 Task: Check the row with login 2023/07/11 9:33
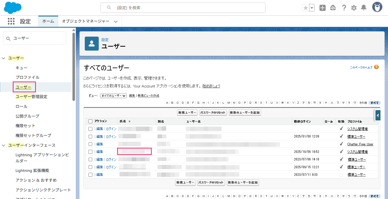point(90,175)
